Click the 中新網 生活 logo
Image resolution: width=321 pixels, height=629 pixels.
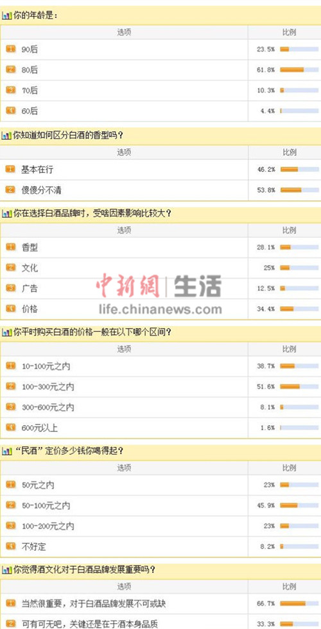pyautogui.click(x=159, y=286)
